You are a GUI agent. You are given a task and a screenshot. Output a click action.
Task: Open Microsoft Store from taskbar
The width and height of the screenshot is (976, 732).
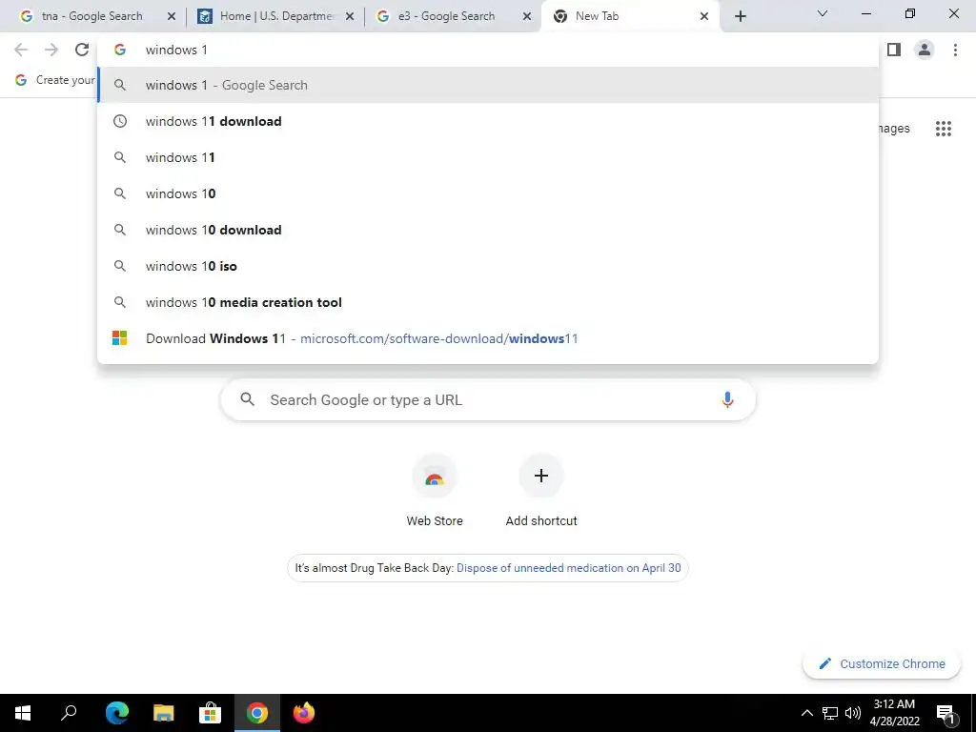[x=210, y=713]
